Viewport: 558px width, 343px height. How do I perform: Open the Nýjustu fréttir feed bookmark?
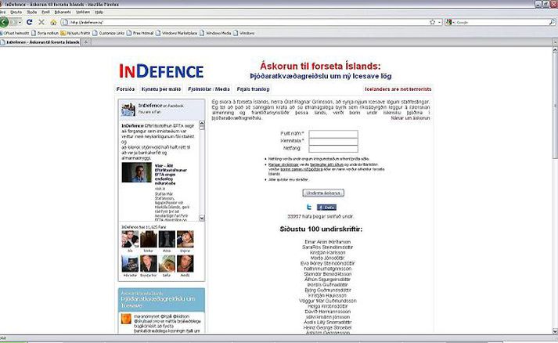pos(75,33)
